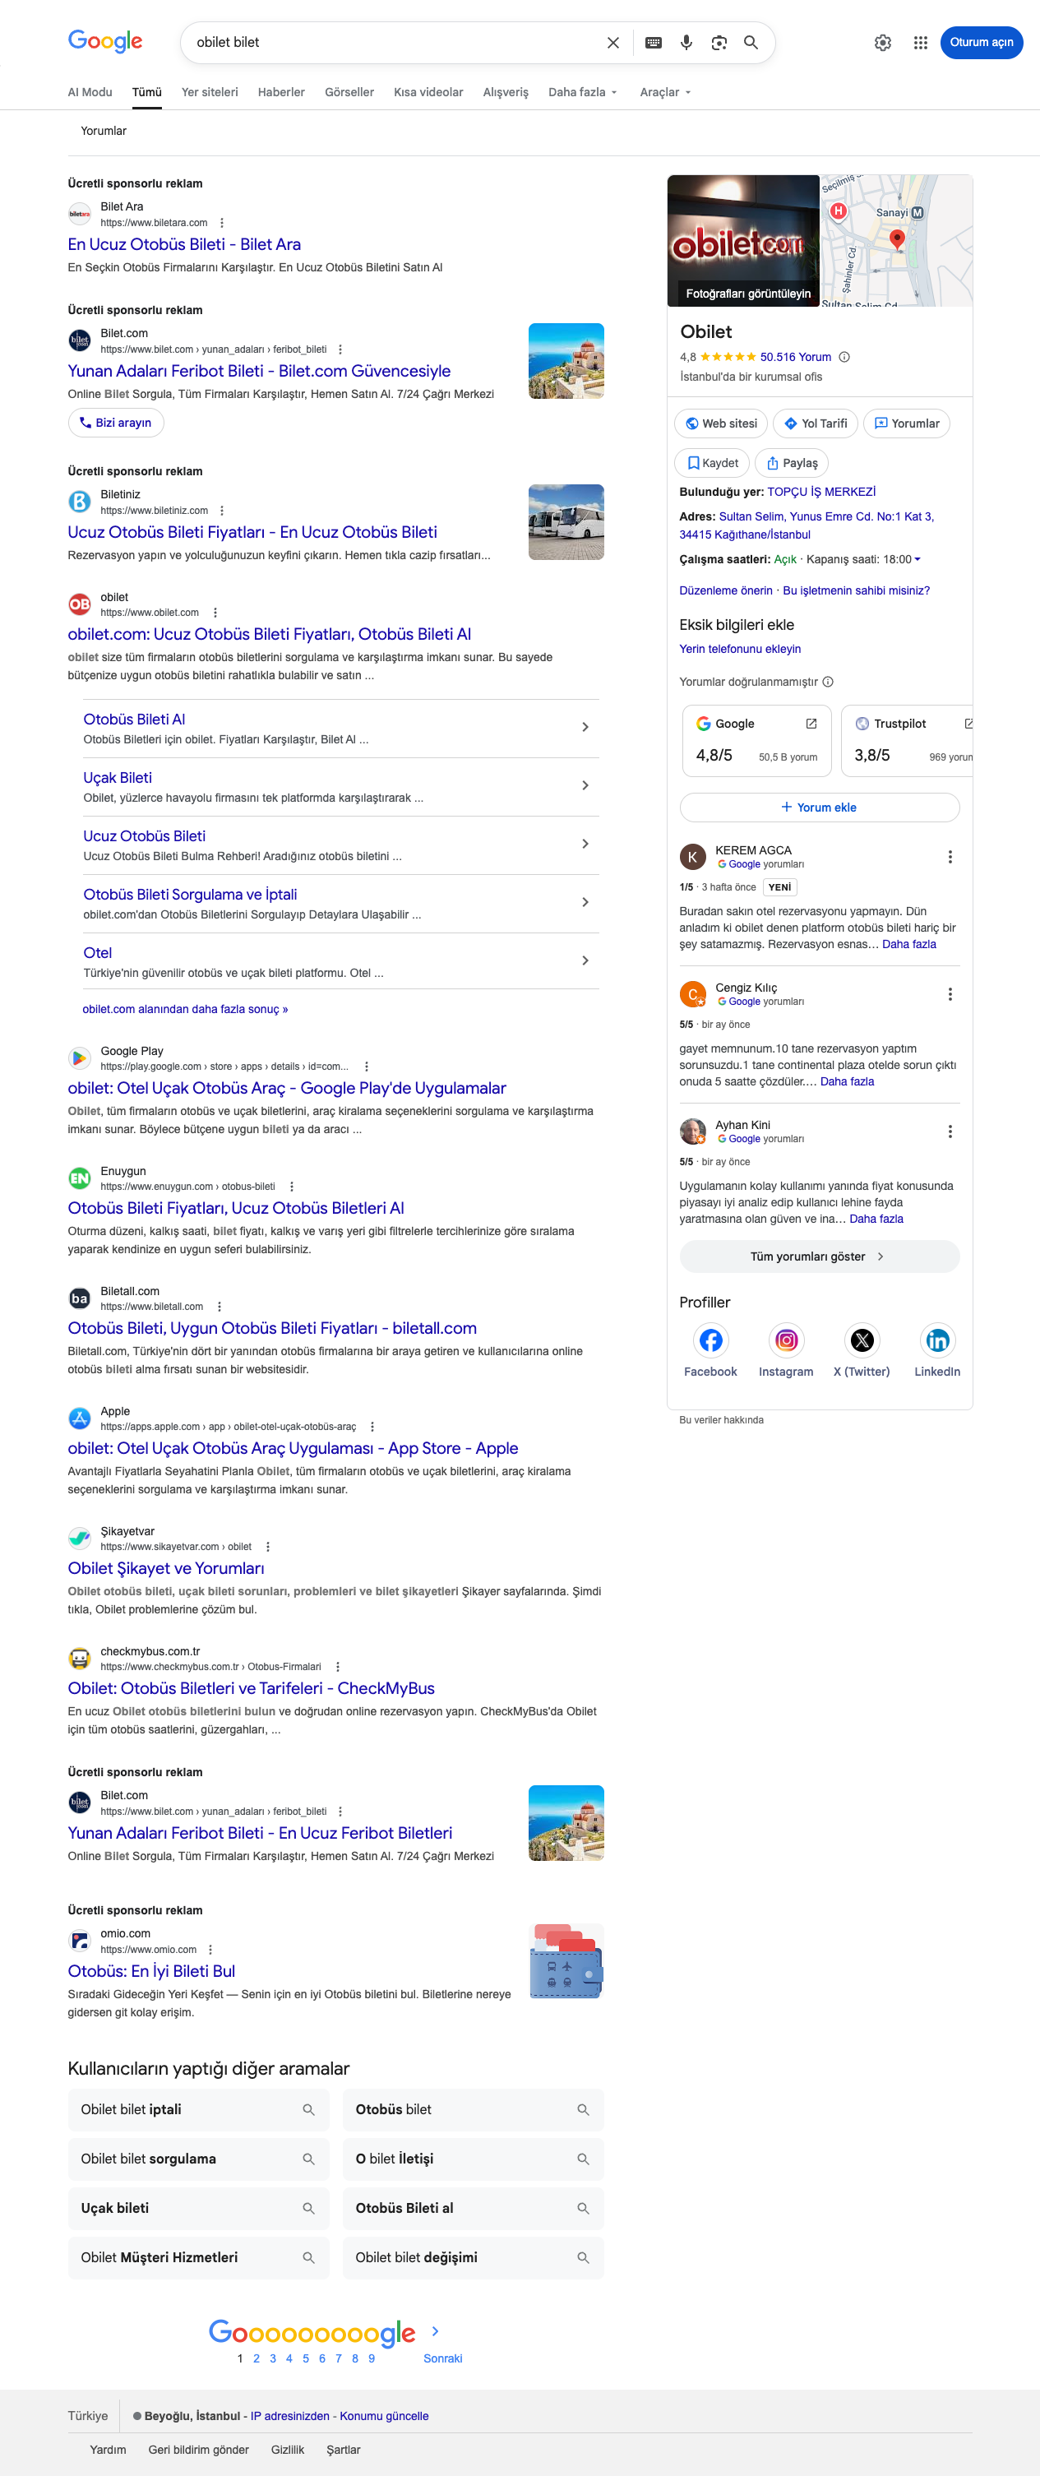Open Obilet X (Twitter) profile icon

(862, 1340)
